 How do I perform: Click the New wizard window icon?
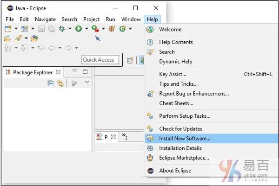coord(8,29)
